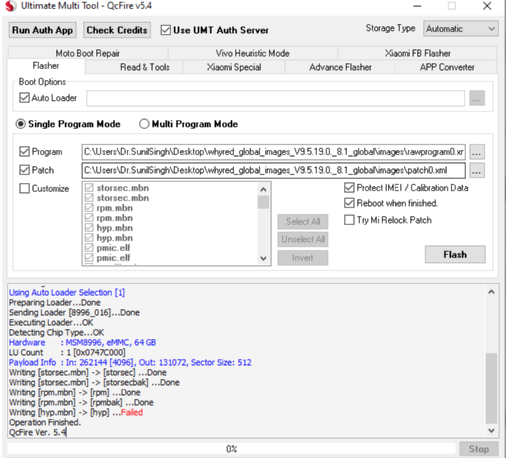This screenshot has width=506, height=458.
Task: Open Vivo Heuristic Mode tab
Action: click(x=253, y=53)
